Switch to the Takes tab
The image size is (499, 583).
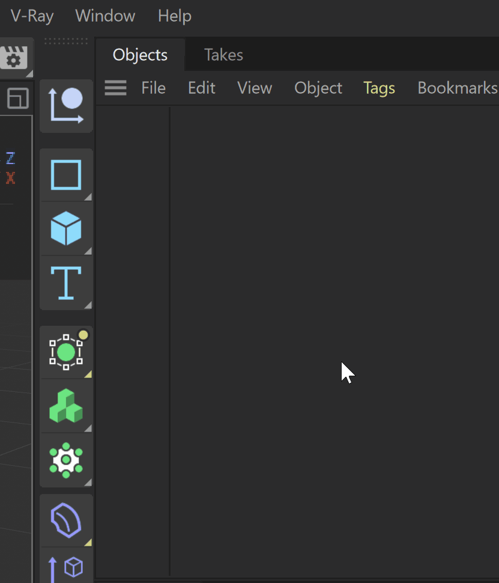coord(223,55)
